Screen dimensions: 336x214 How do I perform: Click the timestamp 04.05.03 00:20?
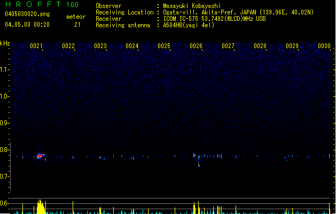coord(27,25)
